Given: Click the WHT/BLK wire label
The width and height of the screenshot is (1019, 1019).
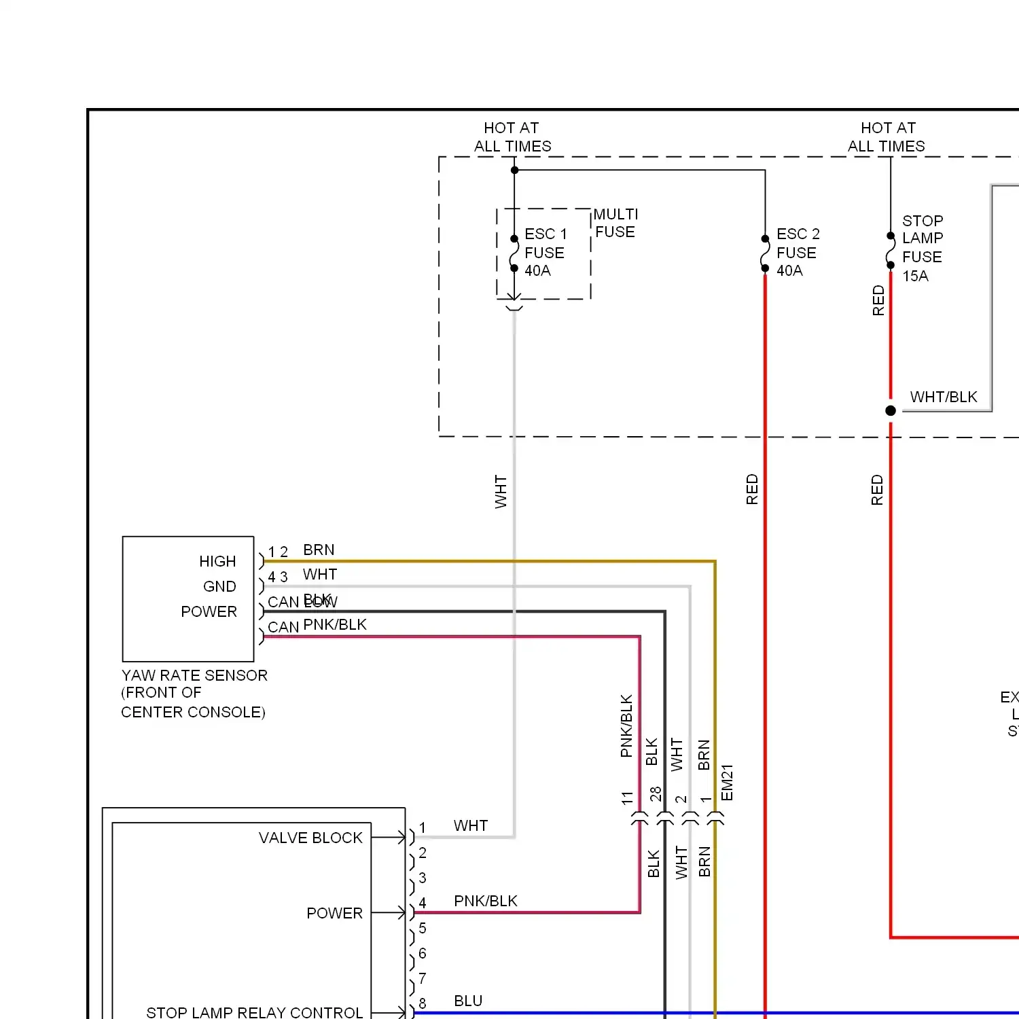Looking at the screenshot, I should pyautogui.click(x=944, y=397).
